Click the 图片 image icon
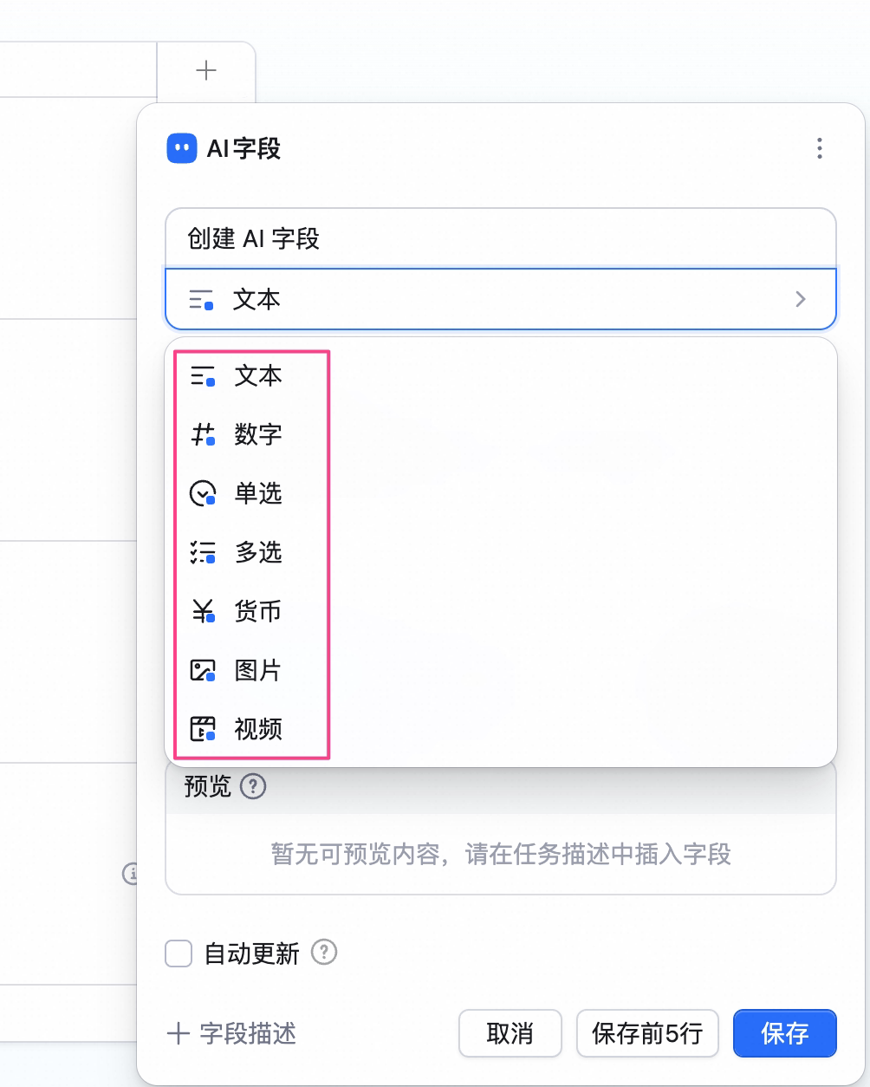870x1087 pixels. pyautogui.click(x=202, y=670)
